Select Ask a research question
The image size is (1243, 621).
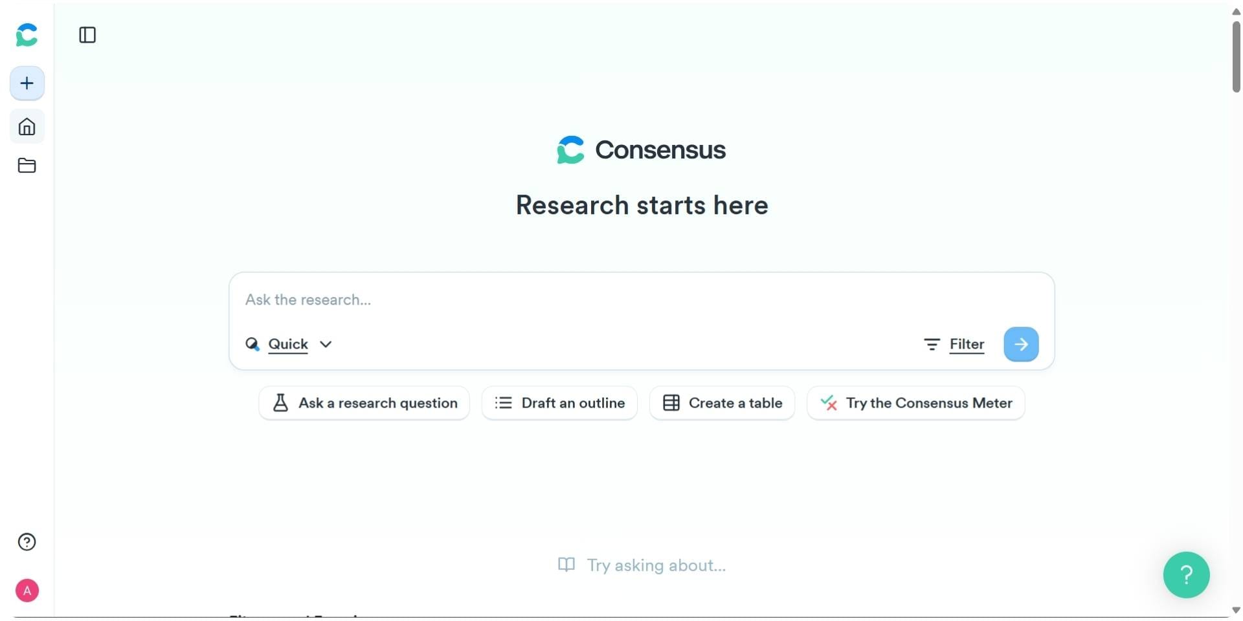click(x=364, y=402)
